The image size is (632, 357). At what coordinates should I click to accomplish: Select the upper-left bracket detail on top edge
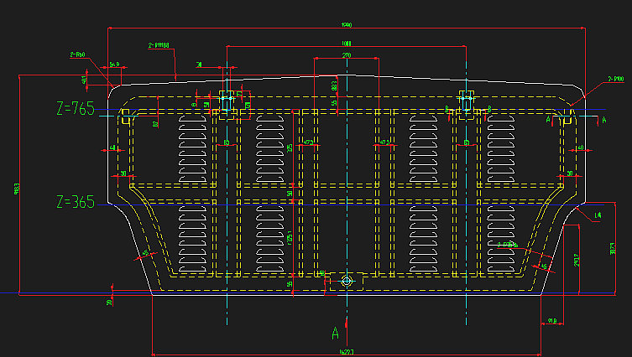(x=228, y=101)
